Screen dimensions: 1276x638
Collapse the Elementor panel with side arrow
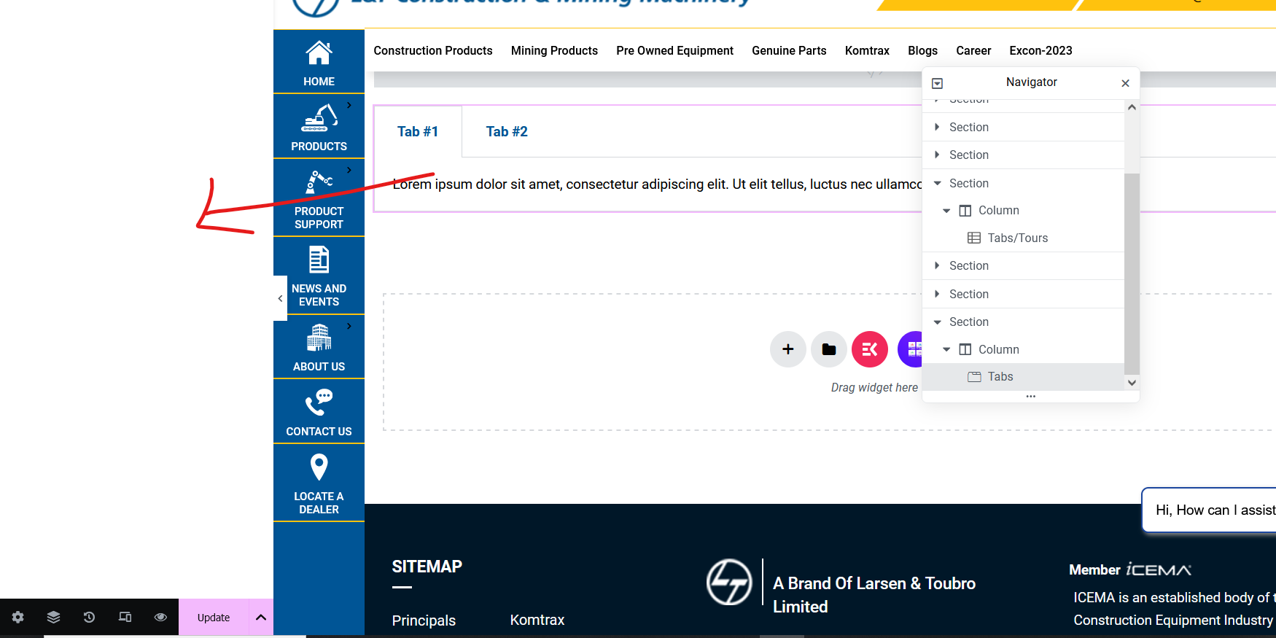tap(280, 298)
